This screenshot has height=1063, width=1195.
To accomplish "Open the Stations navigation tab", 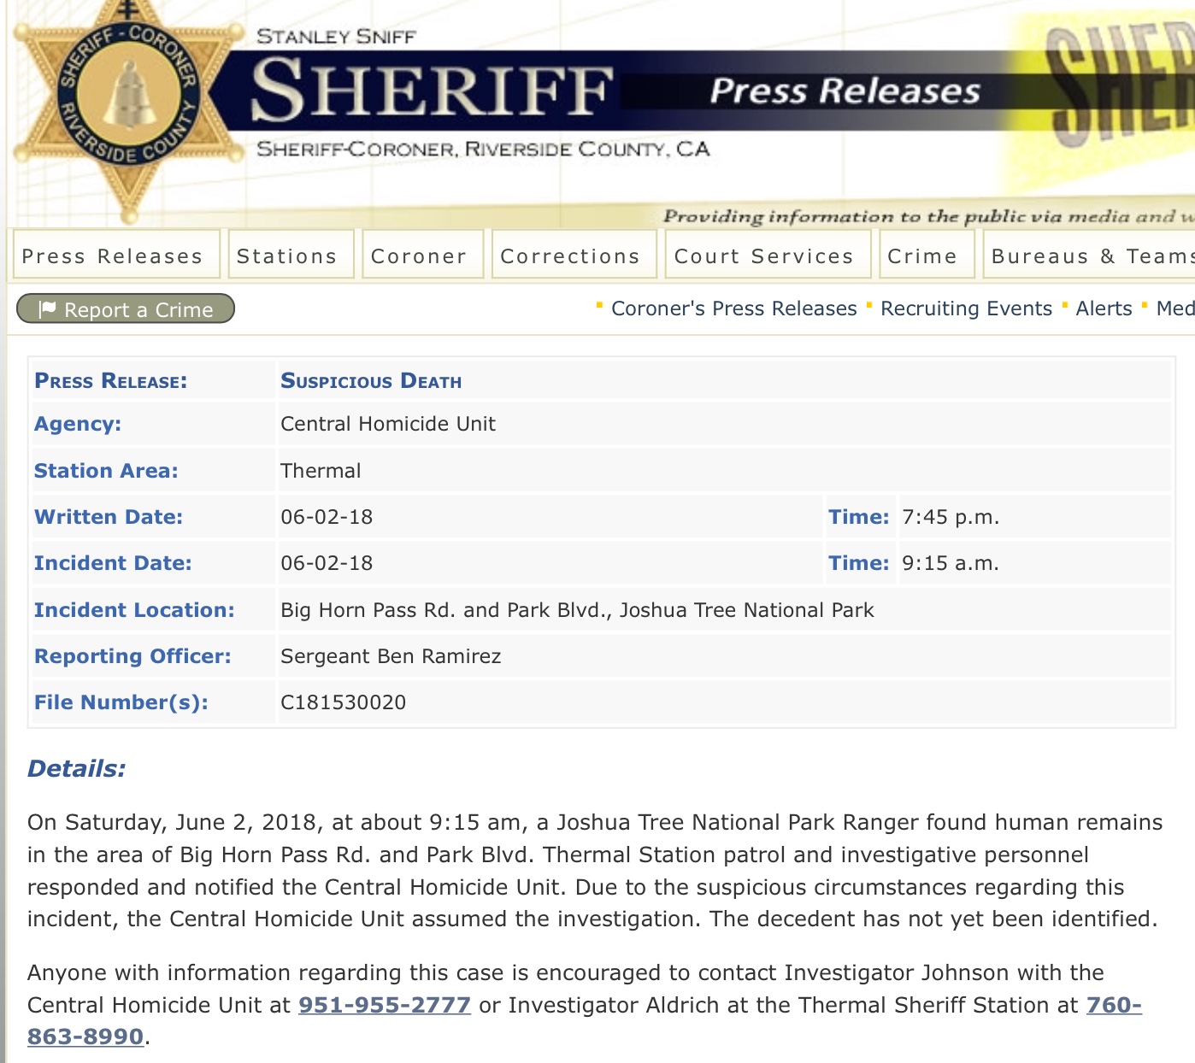I will (x=287, y=255).
